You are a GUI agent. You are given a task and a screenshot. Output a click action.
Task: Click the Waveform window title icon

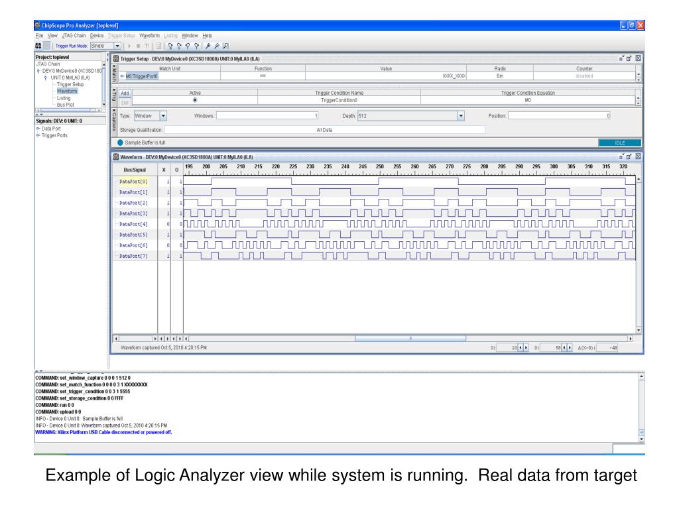tap(116, 156)
